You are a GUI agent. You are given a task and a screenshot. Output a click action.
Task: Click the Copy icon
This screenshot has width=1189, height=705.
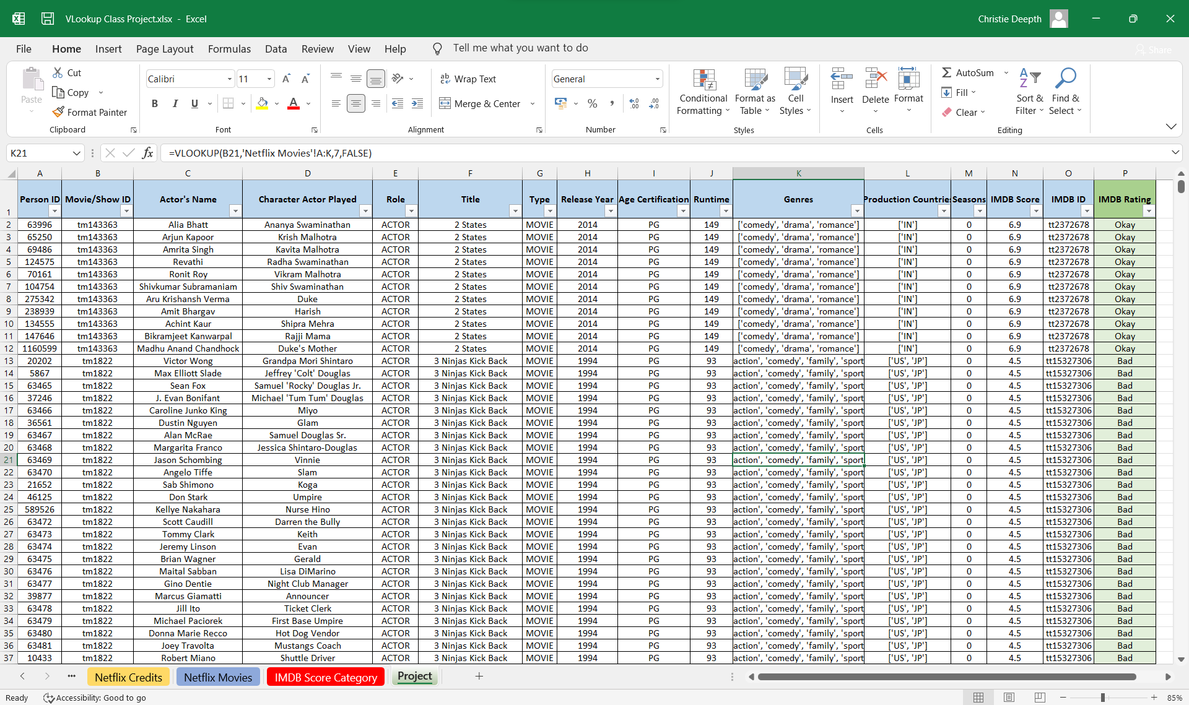click(58, 92)
